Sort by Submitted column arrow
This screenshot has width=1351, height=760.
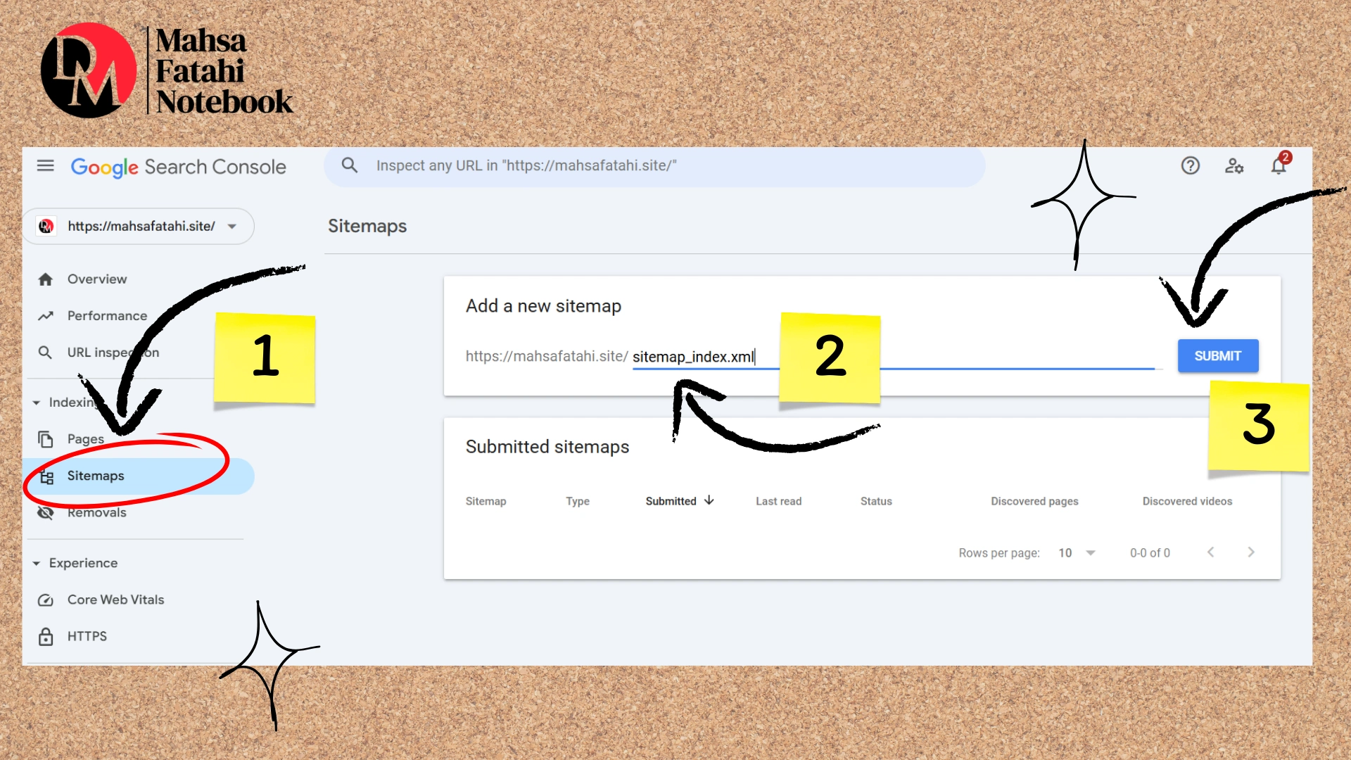point(709,500)
